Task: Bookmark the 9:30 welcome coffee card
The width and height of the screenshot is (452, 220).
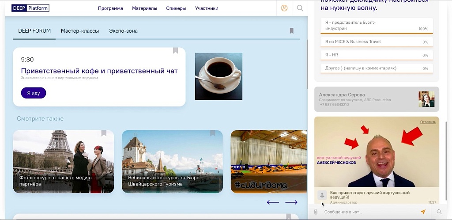Action: point(175,50)
